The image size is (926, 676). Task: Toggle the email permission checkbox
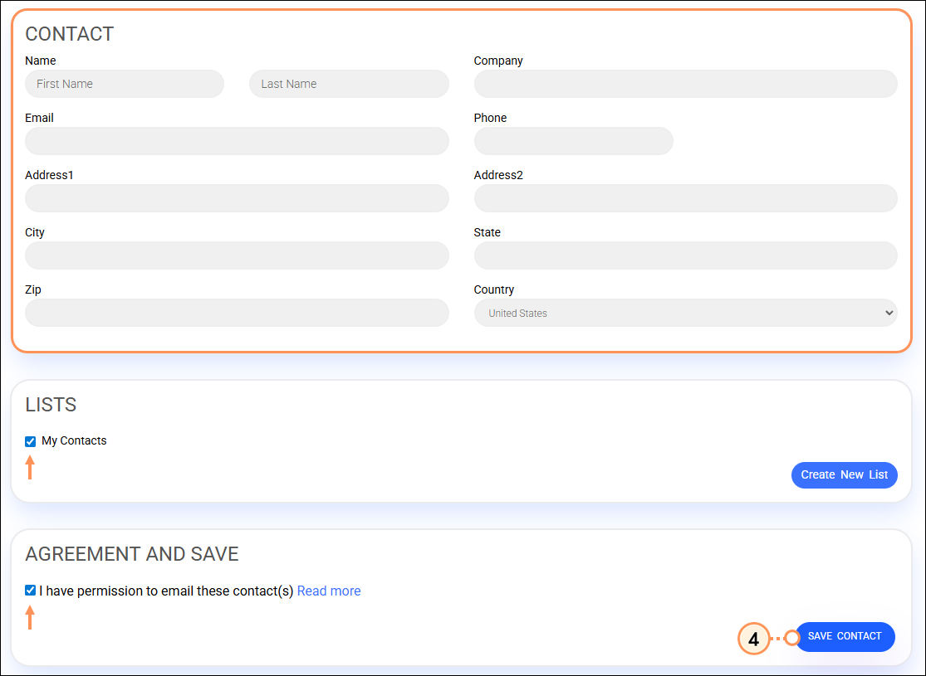(x=30, y=590)
